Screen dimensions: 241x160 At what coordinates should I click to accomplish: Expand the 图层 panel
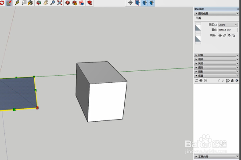196,68
